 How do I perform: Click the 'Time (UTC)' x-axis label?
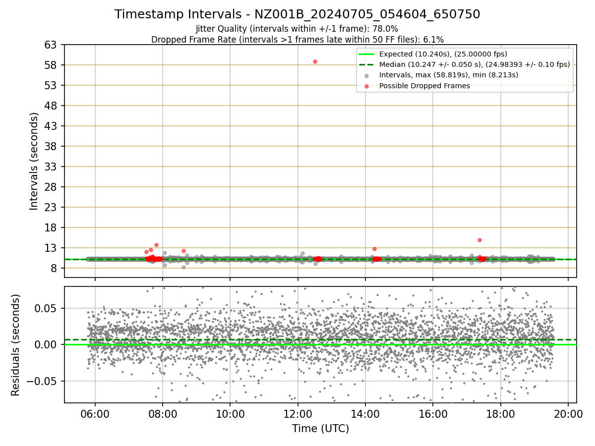pyautogui.click(x=320, y=428)
